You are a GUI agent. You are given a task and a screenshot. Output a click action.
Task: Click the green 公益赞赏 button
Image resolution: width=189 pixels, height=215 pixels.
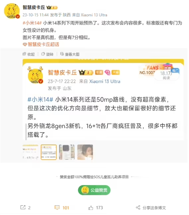pos(94,190)
